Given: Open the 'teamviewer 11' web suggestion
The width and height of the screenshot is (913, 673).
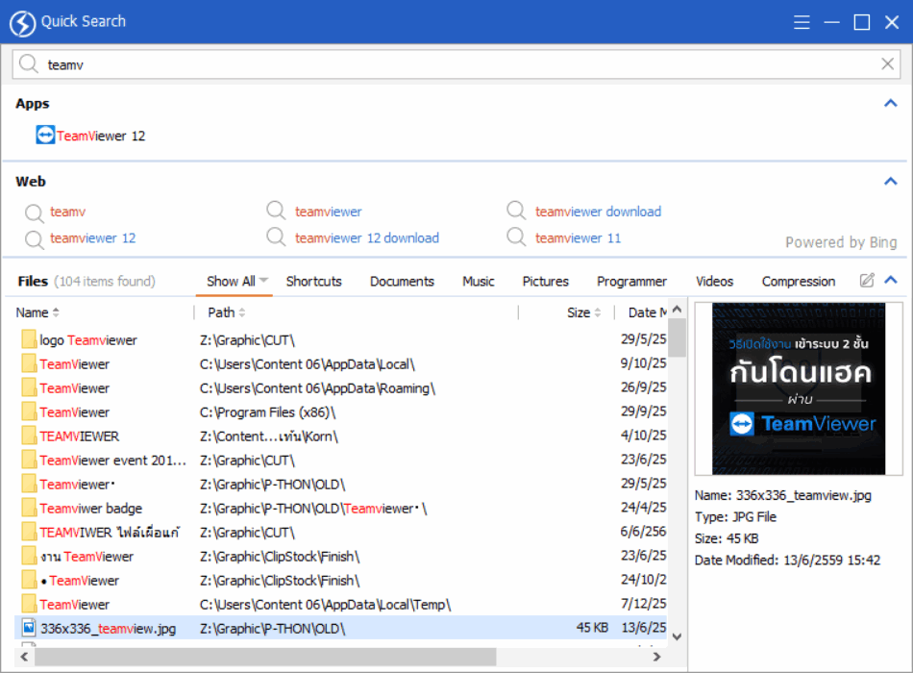Looking at the screenshot, I should 578,238.
